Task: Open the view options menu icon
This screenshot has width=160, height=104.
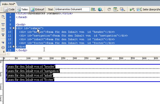Action: click(x=116, y=9)
